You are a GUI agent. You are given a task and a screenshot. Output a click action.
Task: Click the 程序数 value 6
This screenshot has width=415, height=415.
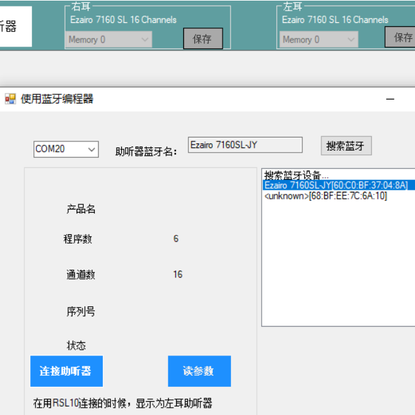tap(175, 239)
